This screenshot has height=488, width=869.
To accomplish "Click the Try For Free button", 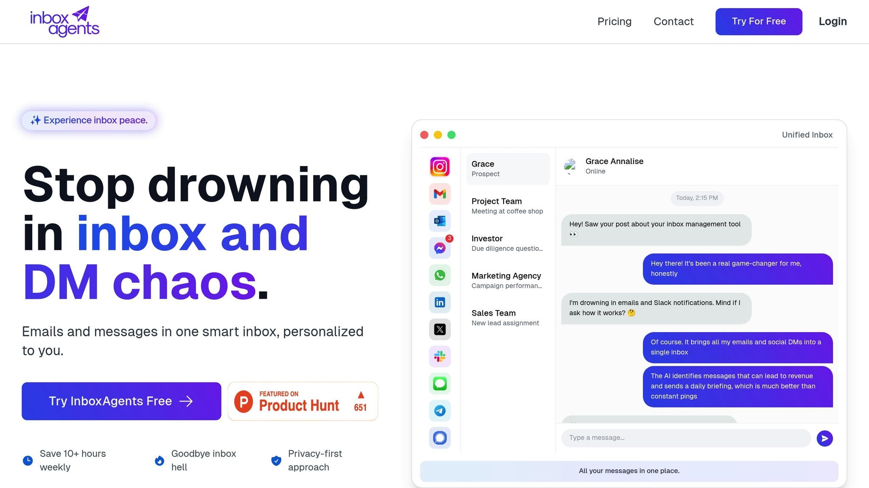I will pyautogui.click(x=759, y=21).
